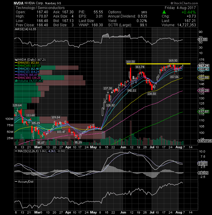212x215 pixels.
Task: Click the Friday 4-Aug-2017 date
Action: pos(180,8)
